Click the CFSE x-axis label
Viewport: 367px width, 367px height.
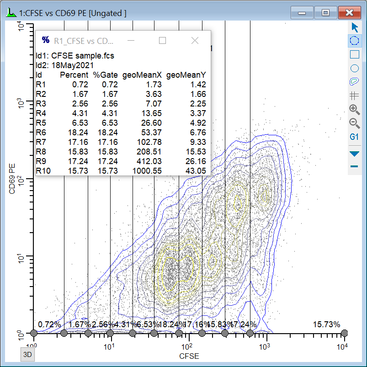coord(188,356)
